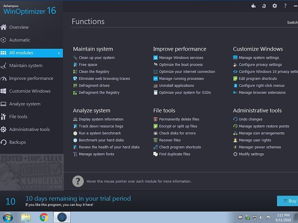Image resolution: width=298 pixels, height=223 pixels.
Task: Click the Automatic sidebar icon
Action: (x=3, y=40)
